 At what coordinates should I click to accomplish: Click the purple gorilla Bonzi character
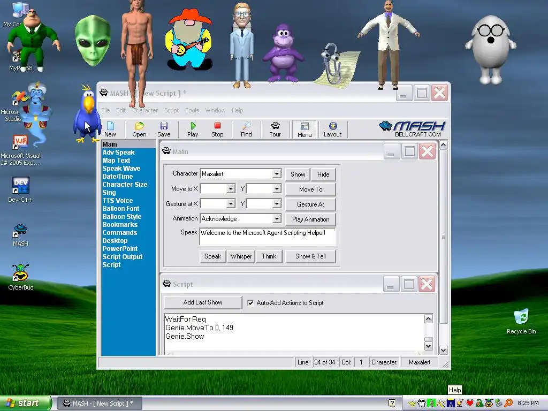coord(283,52)
